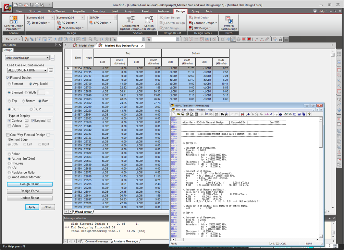Image resolution: width=344 pixels, height=250 pixels.
Task: Open ALL COMBINATION dropdown
Action: pos(27,70)
